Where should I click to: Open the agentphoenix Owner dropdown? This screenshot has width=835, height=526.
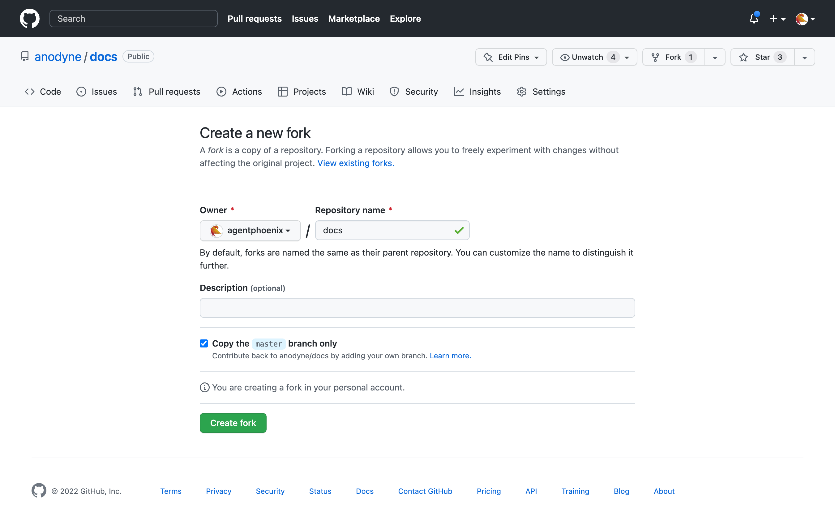click(250, 231)
